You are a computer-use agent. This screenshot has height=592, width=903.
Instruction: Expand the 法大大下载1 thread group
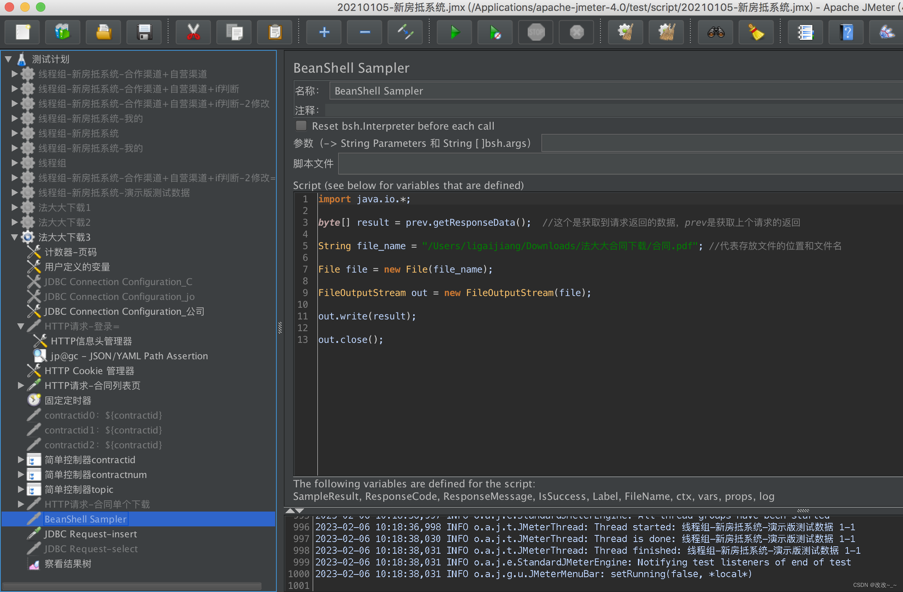click(x=14, y=207)
